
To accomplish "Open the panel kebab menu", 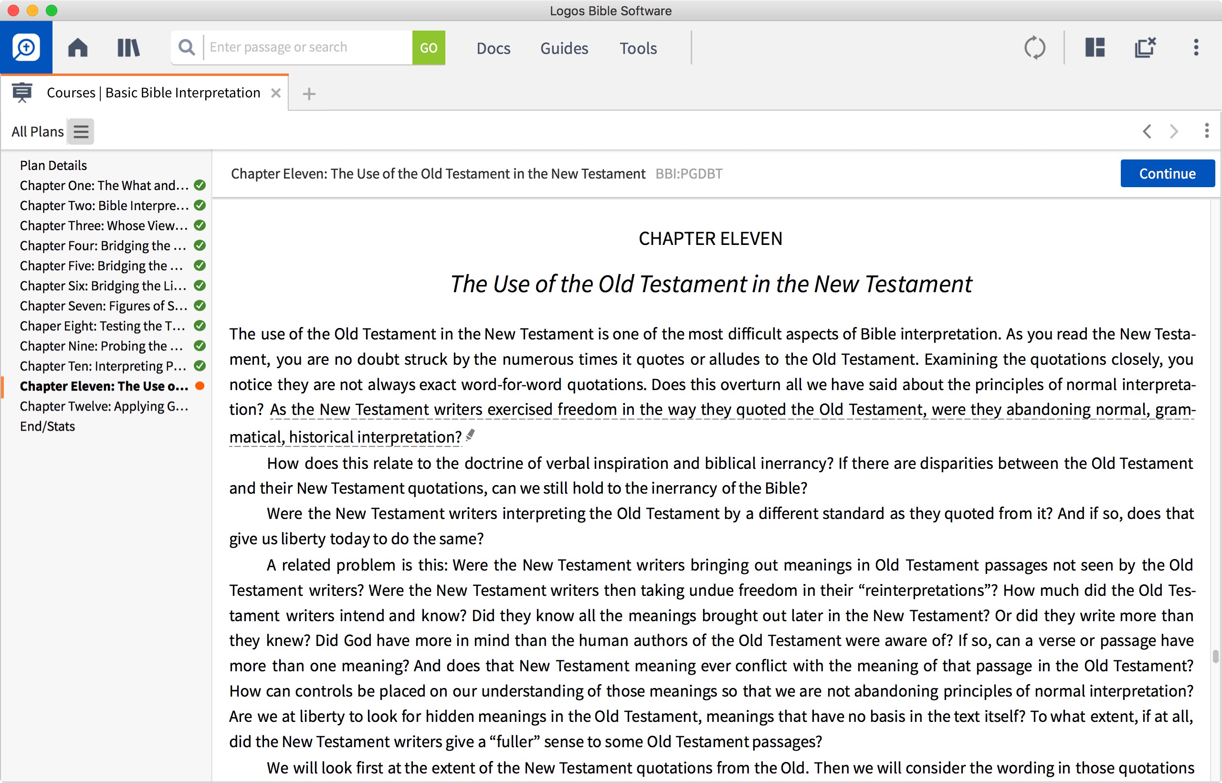I will (1206, 131).
